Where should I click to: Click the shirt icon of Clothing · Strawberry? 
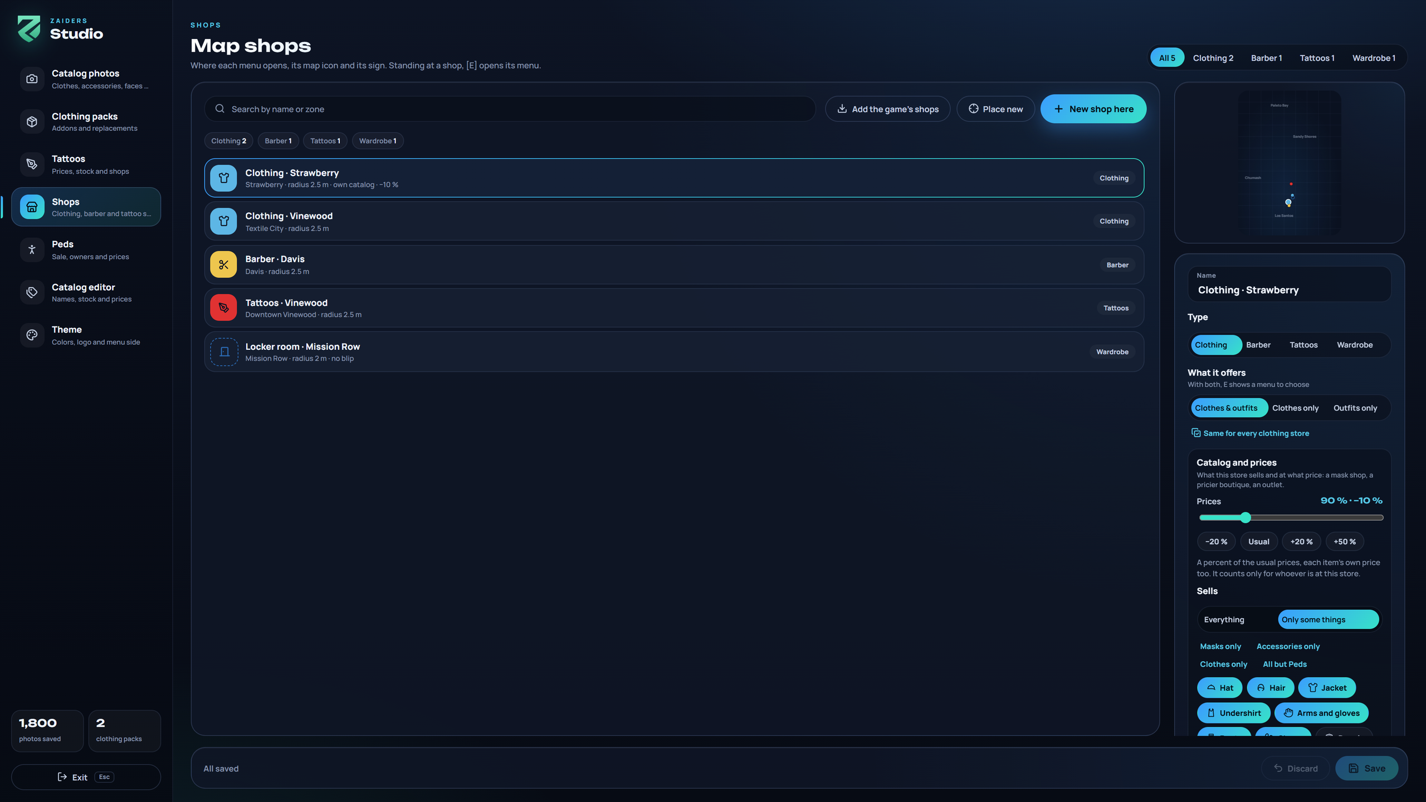(x=223, y=178)
